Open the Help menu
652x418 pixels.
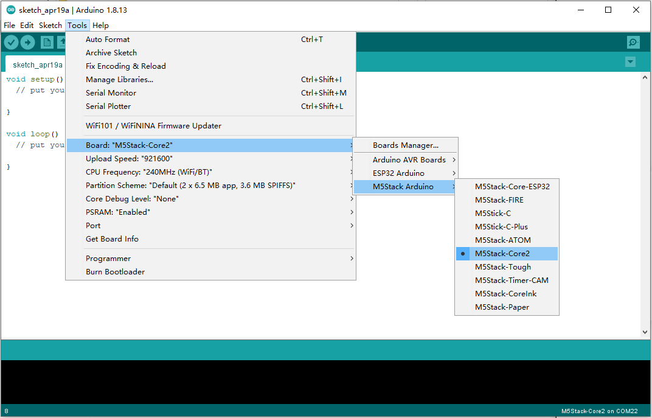(100, 26)
